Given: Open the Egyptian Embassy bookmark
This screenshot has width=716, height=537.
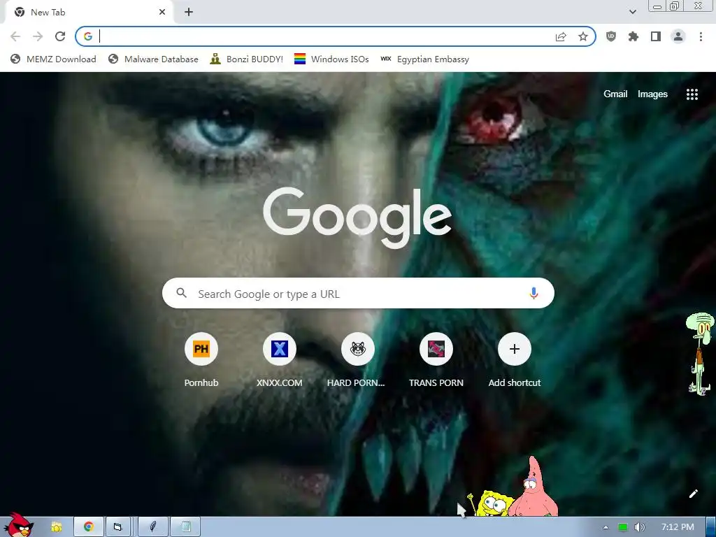Looking at the screenshot, I should pyautogui.click(x=424, y=59).
